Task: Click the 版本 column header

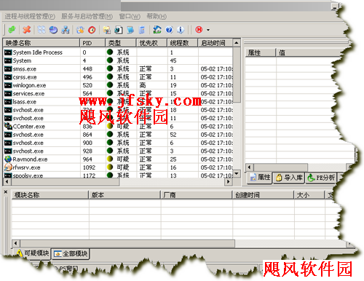Action: 124,195
